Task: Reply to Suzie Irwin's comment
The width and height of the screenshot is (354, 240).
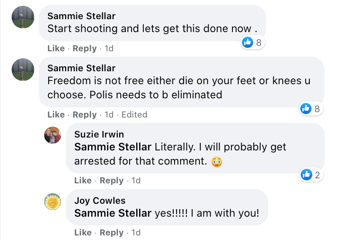Action: (112, 180)
